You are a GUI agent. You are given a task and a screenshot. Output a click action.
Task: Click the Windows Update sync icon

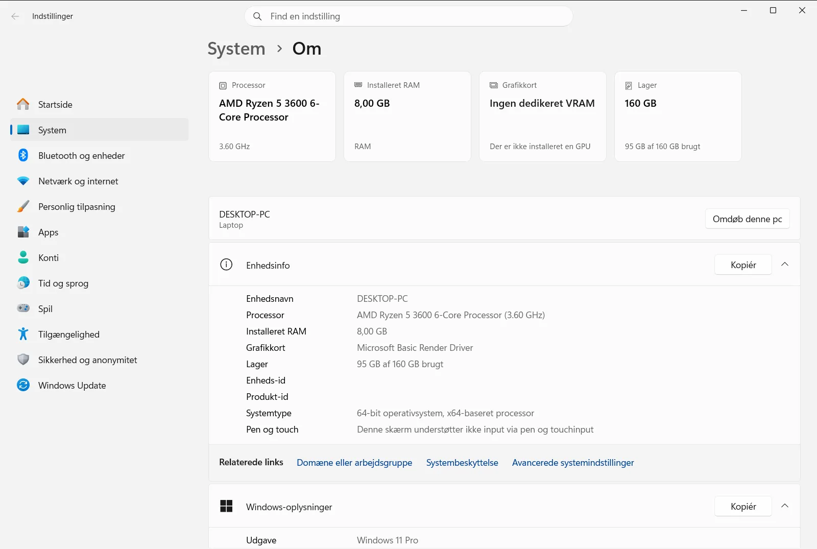23,385
